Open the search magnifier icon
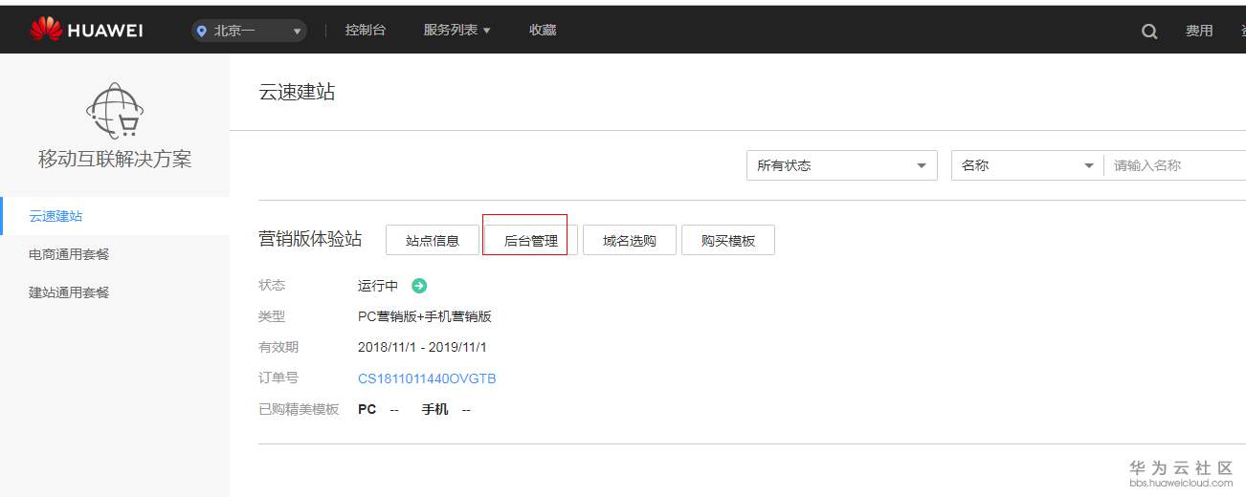Screen dimensions: 1246x497 click(x=1149, y=31)
